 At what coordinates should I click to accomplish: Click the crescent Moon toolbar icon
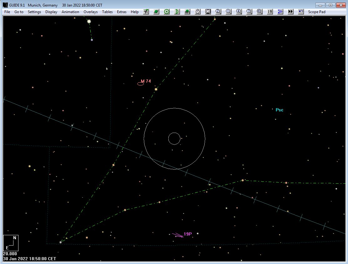177,12
